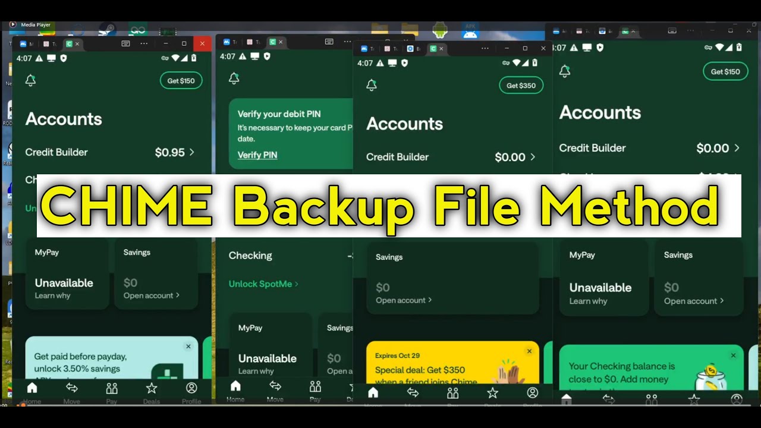The height and width of the screenshot is (428, 761).
Task: Click the bell icon in second Chime window
Action: coord(234,78)
